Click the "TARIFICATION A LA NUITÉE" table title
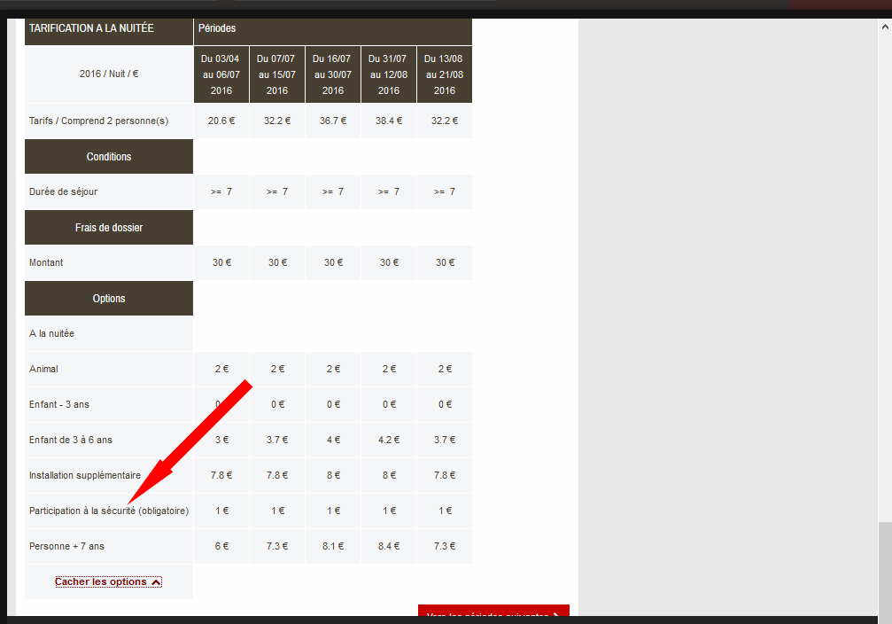 (91, 28)
